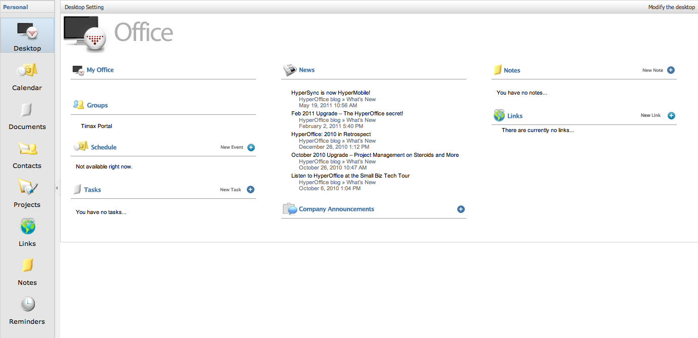Open the Notes sidebar icon
This screenshot has height=338, width=698.
point(27,265)
